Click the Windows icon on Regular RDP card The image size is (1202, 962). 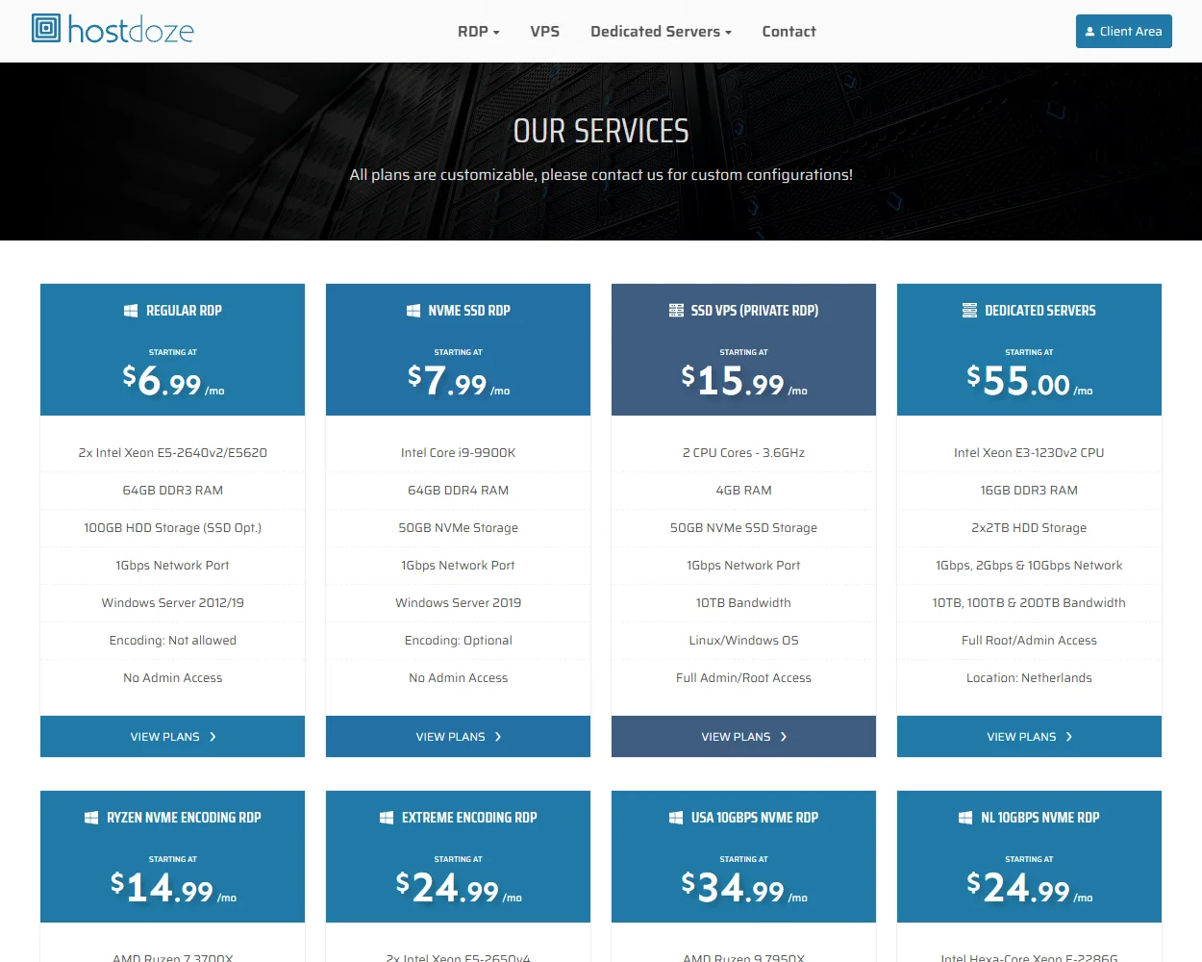[x=130, y=310]
